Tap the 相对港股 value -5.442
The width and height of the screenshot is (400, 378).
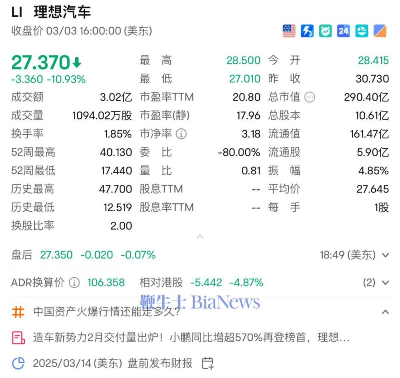pyautogui.click(x=206, y=283)
